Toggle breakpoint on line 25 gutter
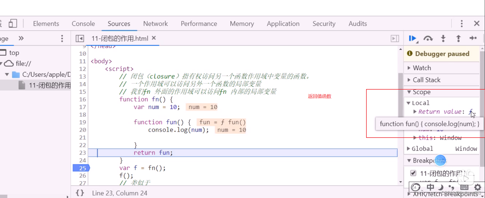 click(x=81, y=168)
